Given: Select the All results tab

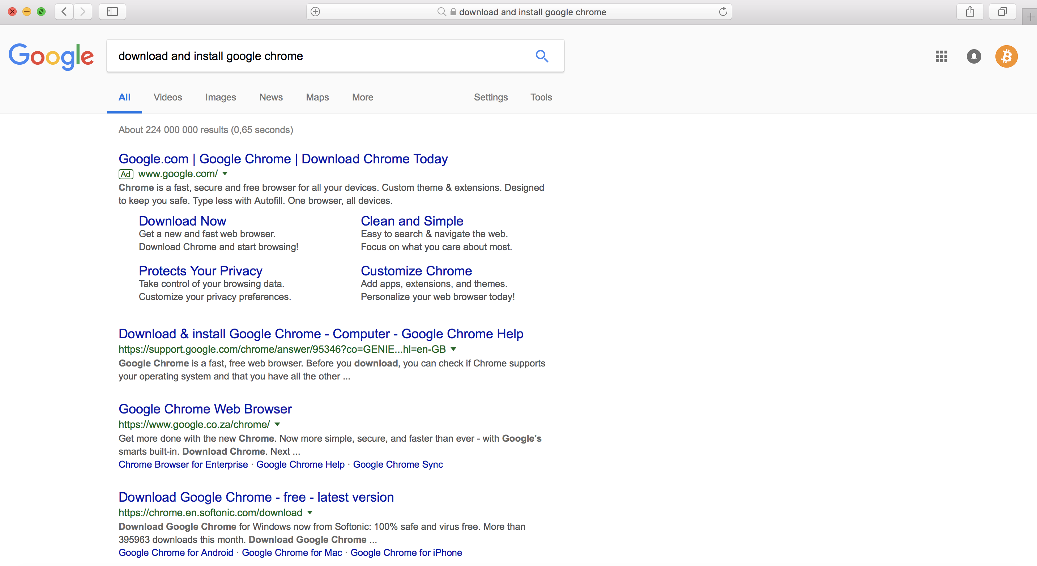Looking at the screenshot, I should tap(124, 97).
